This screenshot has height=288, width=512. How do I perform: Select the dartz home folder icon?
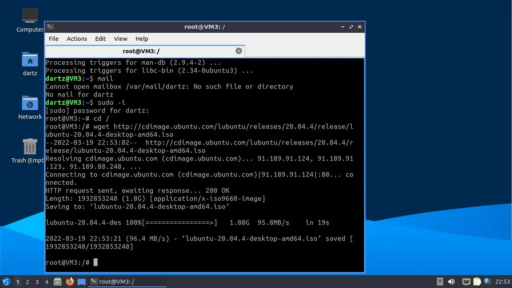[x=30, y=64]
